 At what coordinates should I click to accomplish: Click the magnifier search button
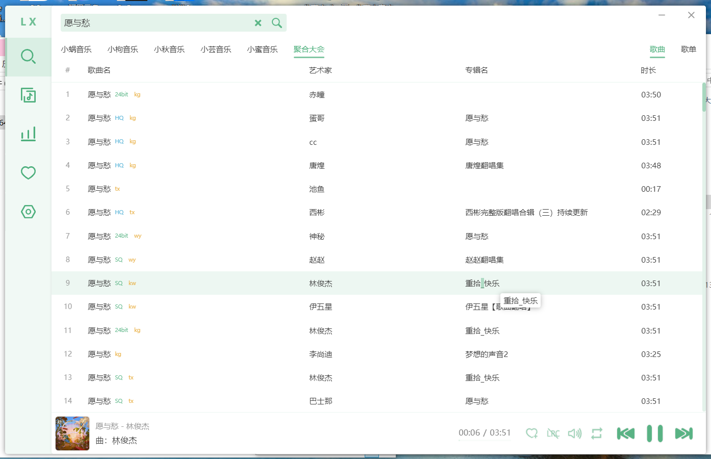277,23
